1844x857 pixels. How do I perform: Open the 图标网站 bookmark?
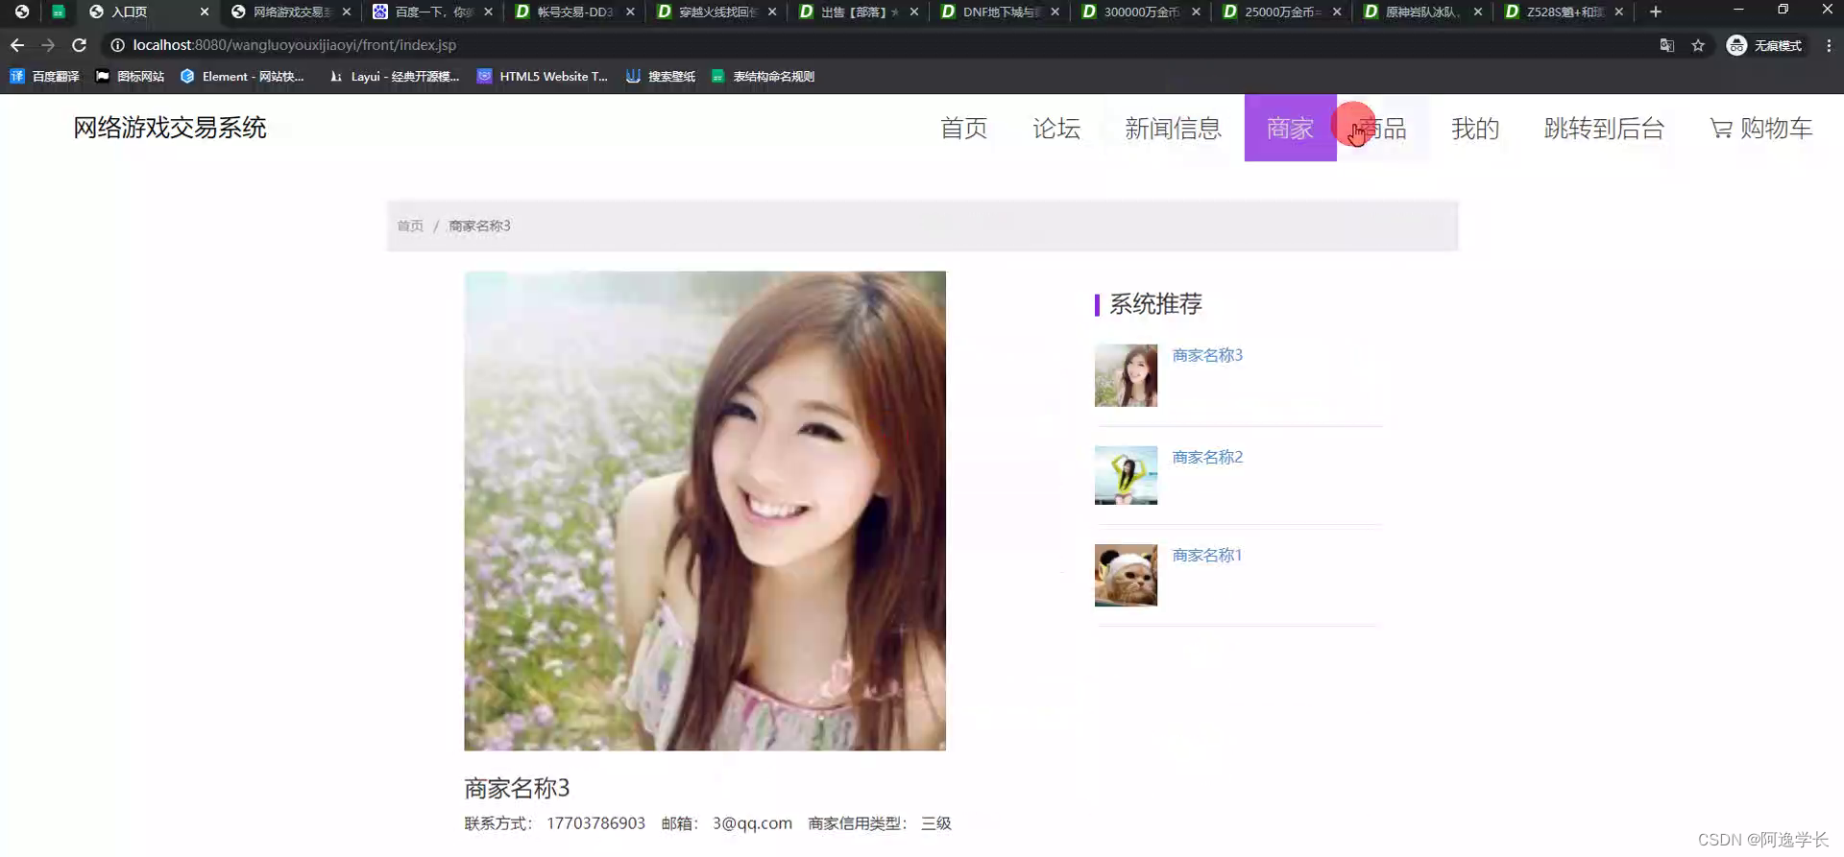tap(130, 76)
